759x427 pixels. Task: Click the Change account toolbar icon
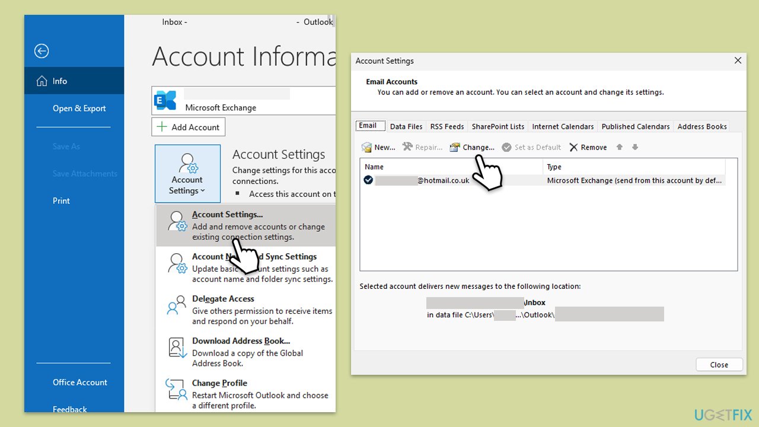click(455, 147)
